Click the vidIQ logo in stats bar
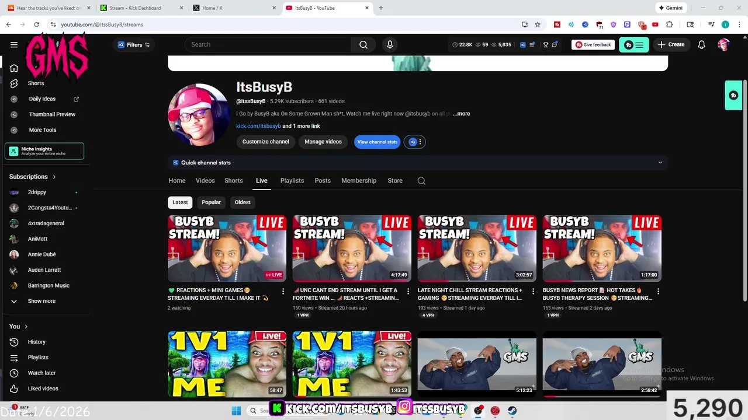The image size is (748, 420). [523, 44]
